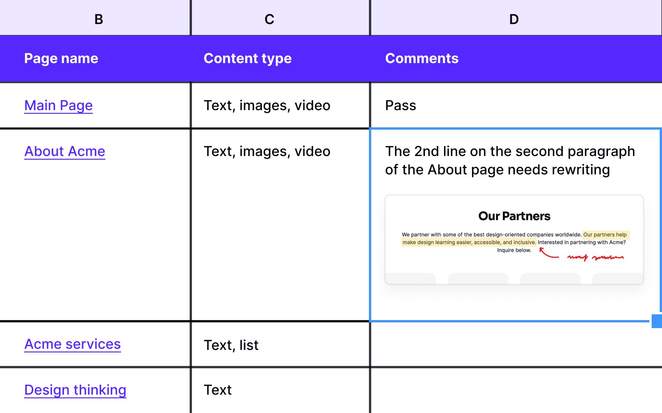
Task: Select the empty comment cell for Design thinking
Action: (x=516, y=390)
